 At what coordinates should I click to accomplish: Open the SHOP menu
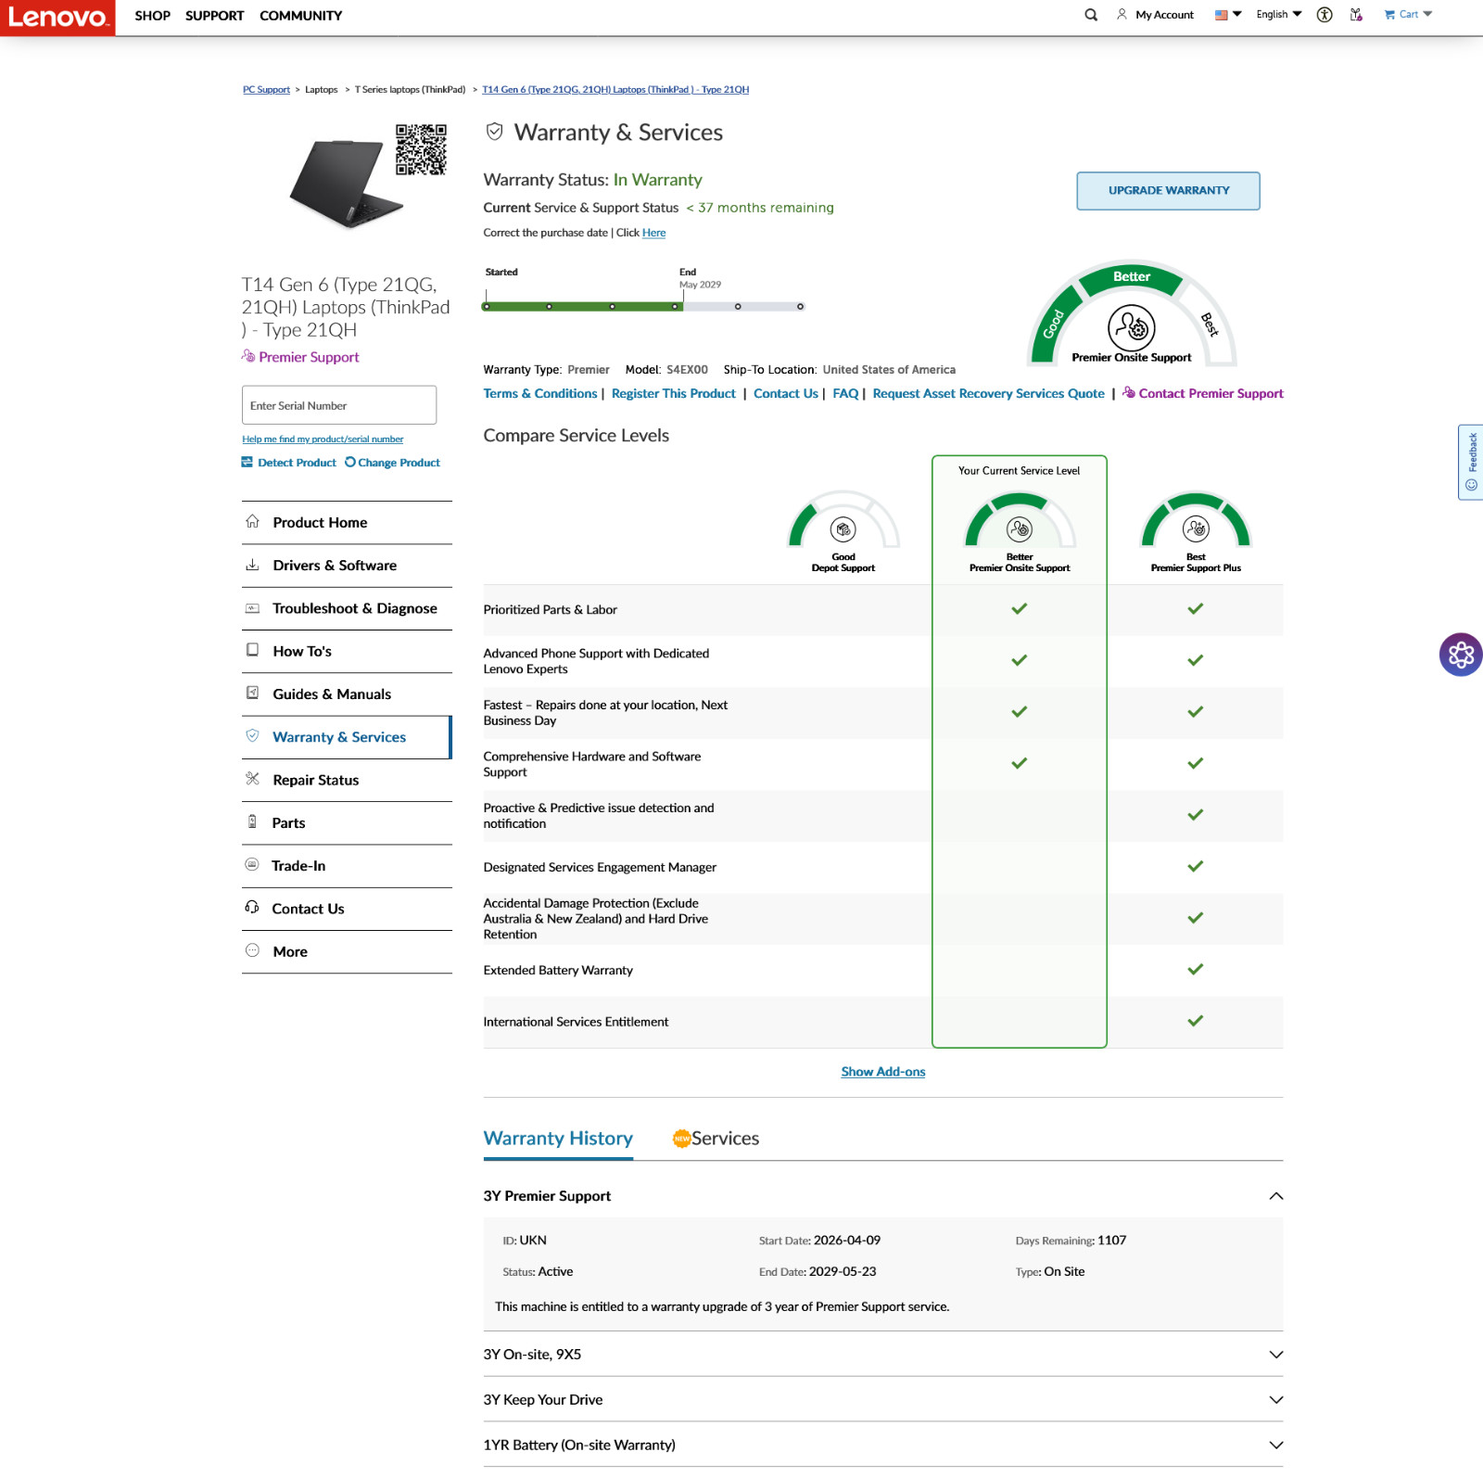[153, 16]
